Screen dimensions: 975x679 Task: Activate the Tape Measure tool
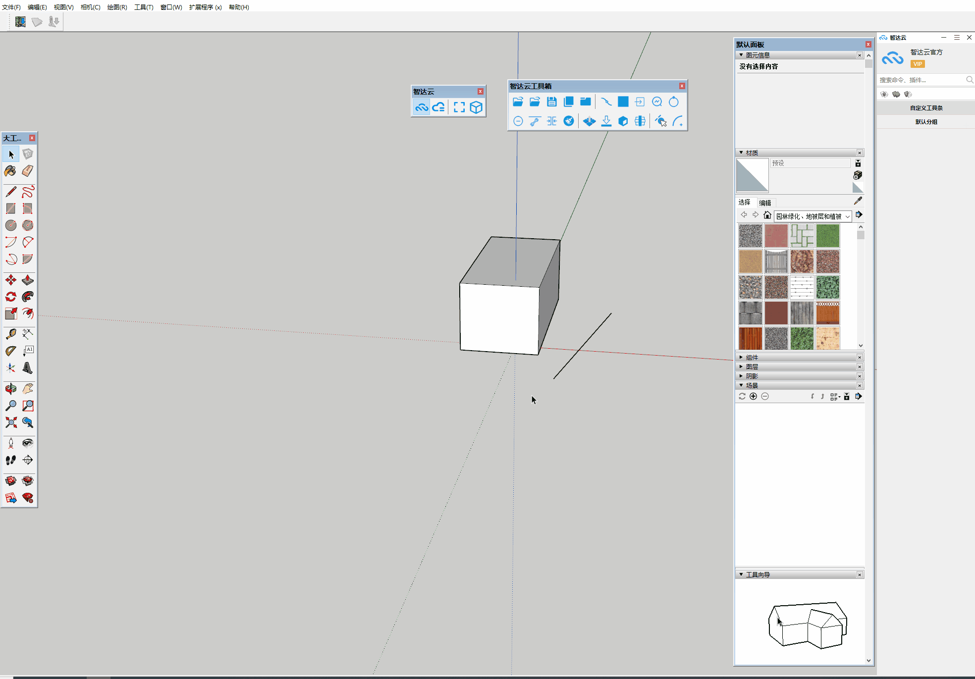pos(10,334)
